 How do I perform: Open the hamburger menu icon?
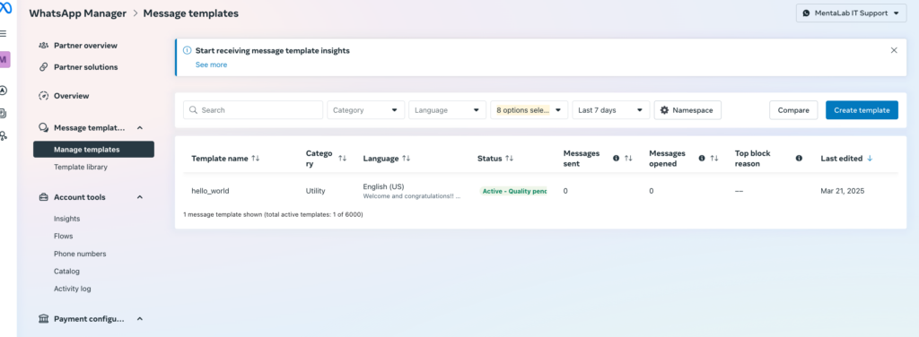pos(4,33)
